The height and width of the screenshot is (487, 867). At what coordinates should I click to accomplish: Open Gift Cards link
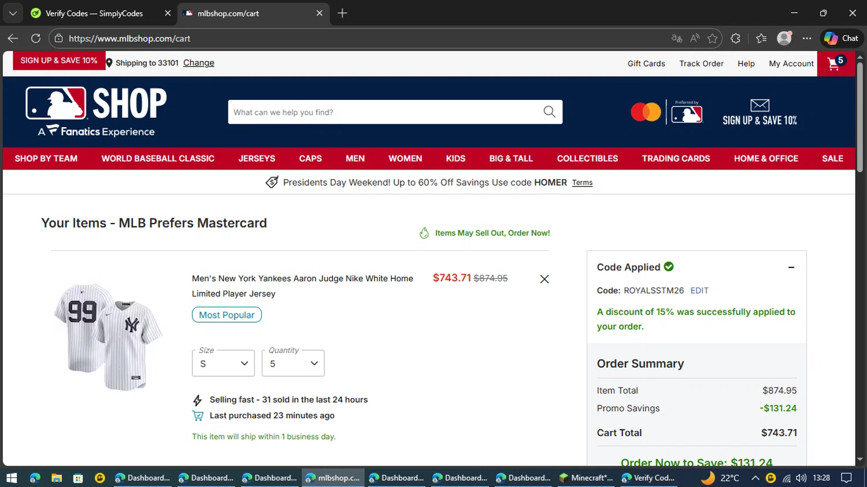[x=646, y=64]
